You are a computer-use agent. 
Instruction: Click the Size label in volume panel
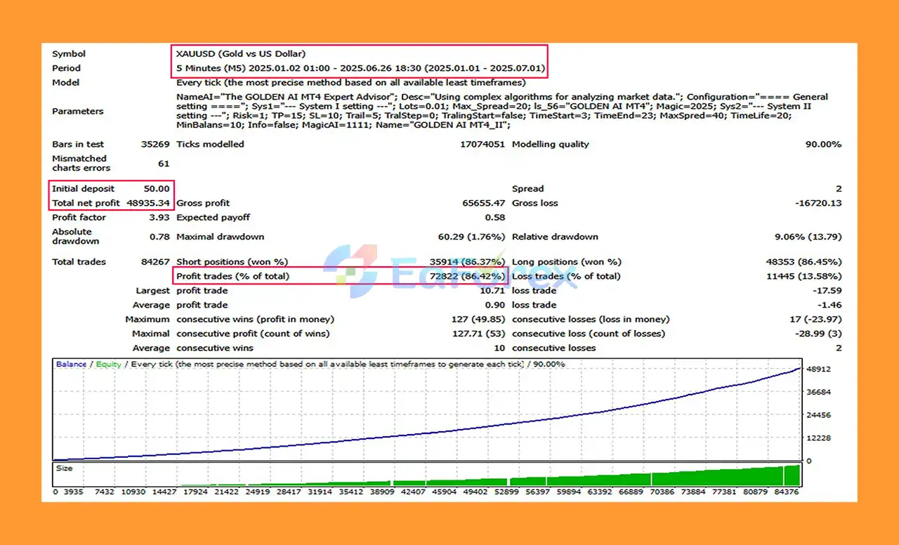64,468
